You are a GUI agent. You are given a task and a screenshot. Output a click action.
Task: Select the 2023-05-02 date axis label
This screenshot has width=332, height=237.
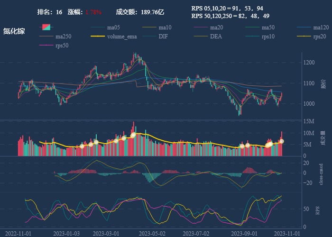tap(155, 233)
